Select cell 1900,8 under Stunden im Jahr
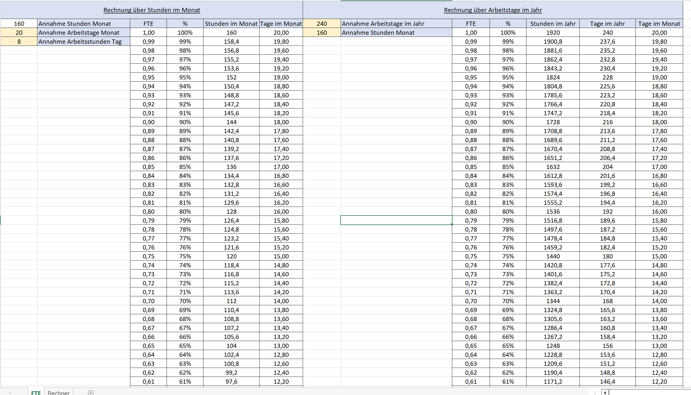691x395 pixels. tap(553, 42)
